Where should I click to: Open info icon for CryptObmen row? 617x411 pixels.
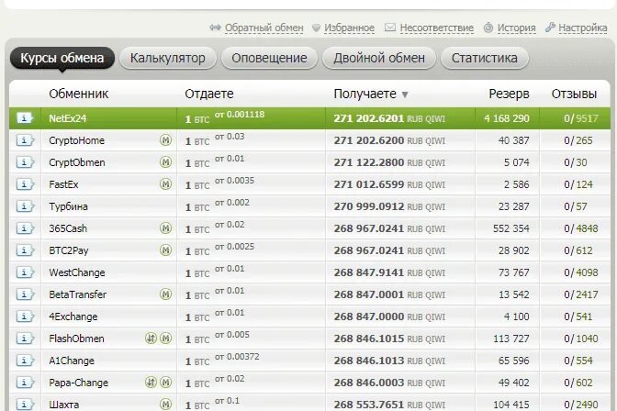[x=25, y=162]
